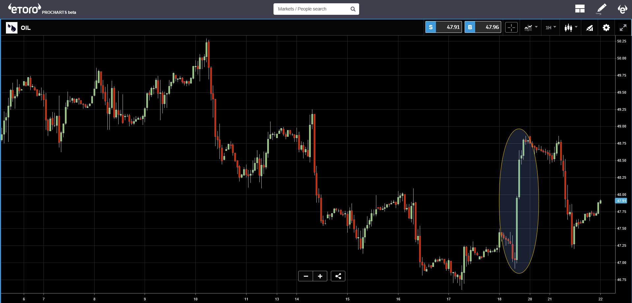
Task: Click date label 15 on time axis
Action: (348, 299)
